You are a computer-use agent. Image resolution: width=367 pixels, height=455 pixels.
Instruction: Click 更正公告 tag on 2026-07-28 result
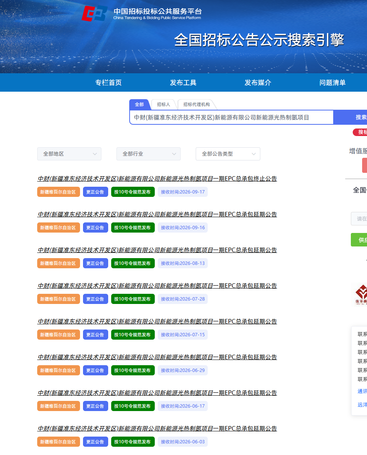(x=95, y=299)
